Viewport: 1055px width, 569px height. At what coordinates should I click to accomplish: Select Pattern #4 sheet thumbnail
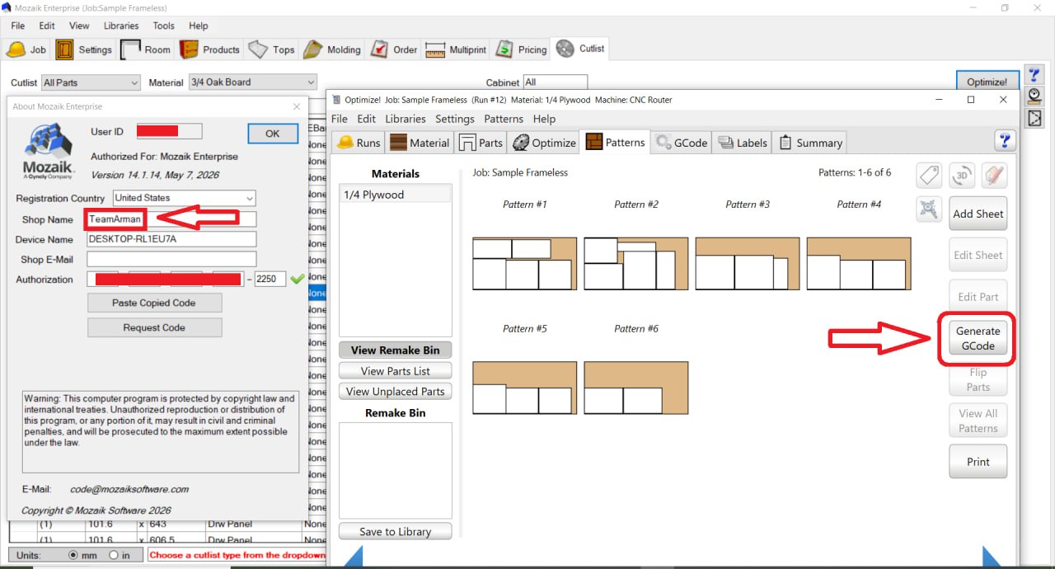(x=859, y=264)
